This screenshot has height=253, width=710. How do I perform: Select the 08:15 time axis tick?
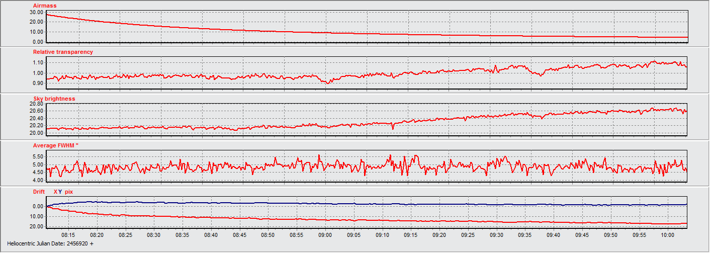(68, 235)
